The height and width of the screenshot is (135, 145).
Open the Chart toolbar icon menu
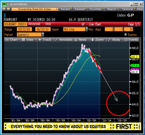click(x=7, y=40)
